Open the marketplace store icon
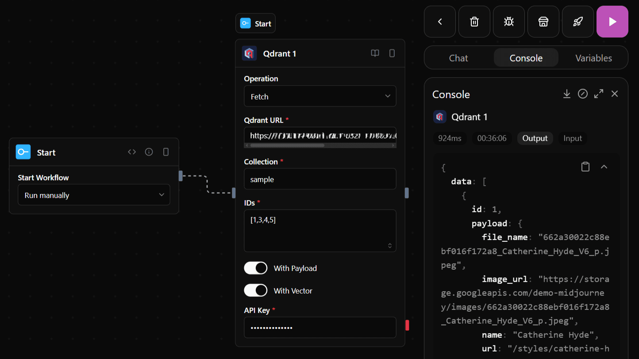Viewport: 639px width, 359px height. (543, 21)
